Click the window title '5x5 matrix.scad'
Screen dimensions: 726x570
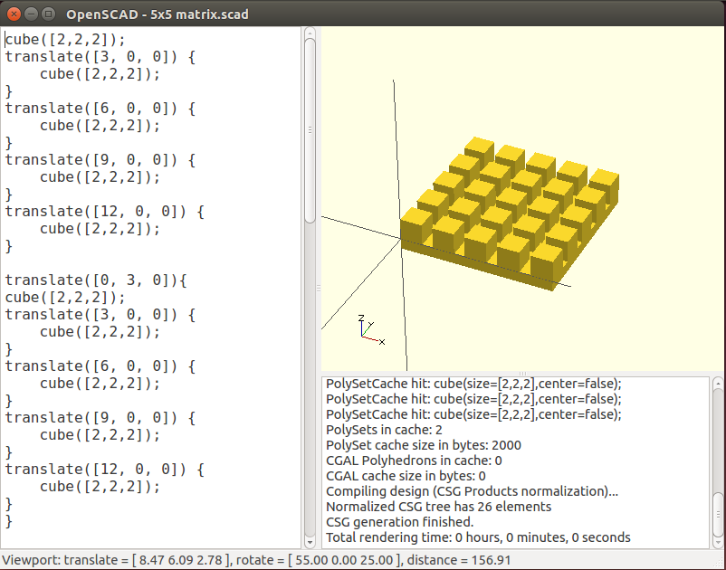point(199,14)
